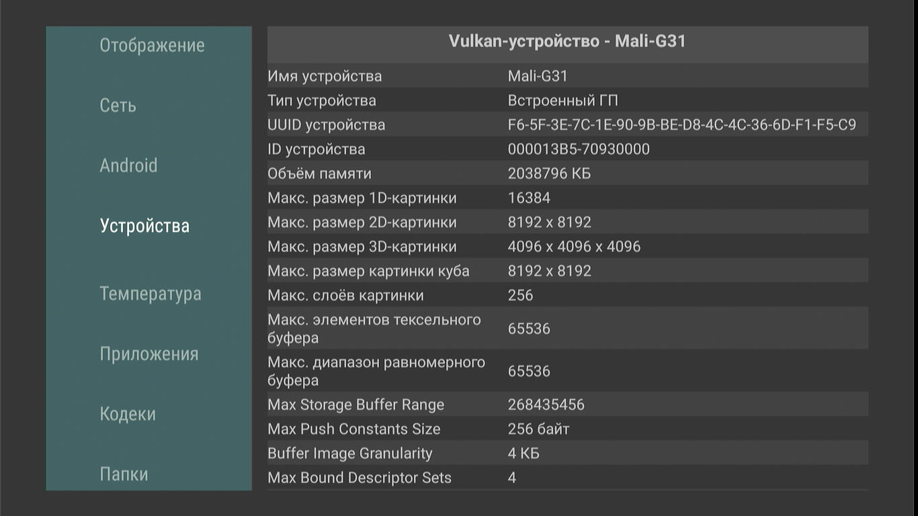Select the Max Bound Descriptor Sets row
The width and height of the screenshot is (918, 516).
567,478
